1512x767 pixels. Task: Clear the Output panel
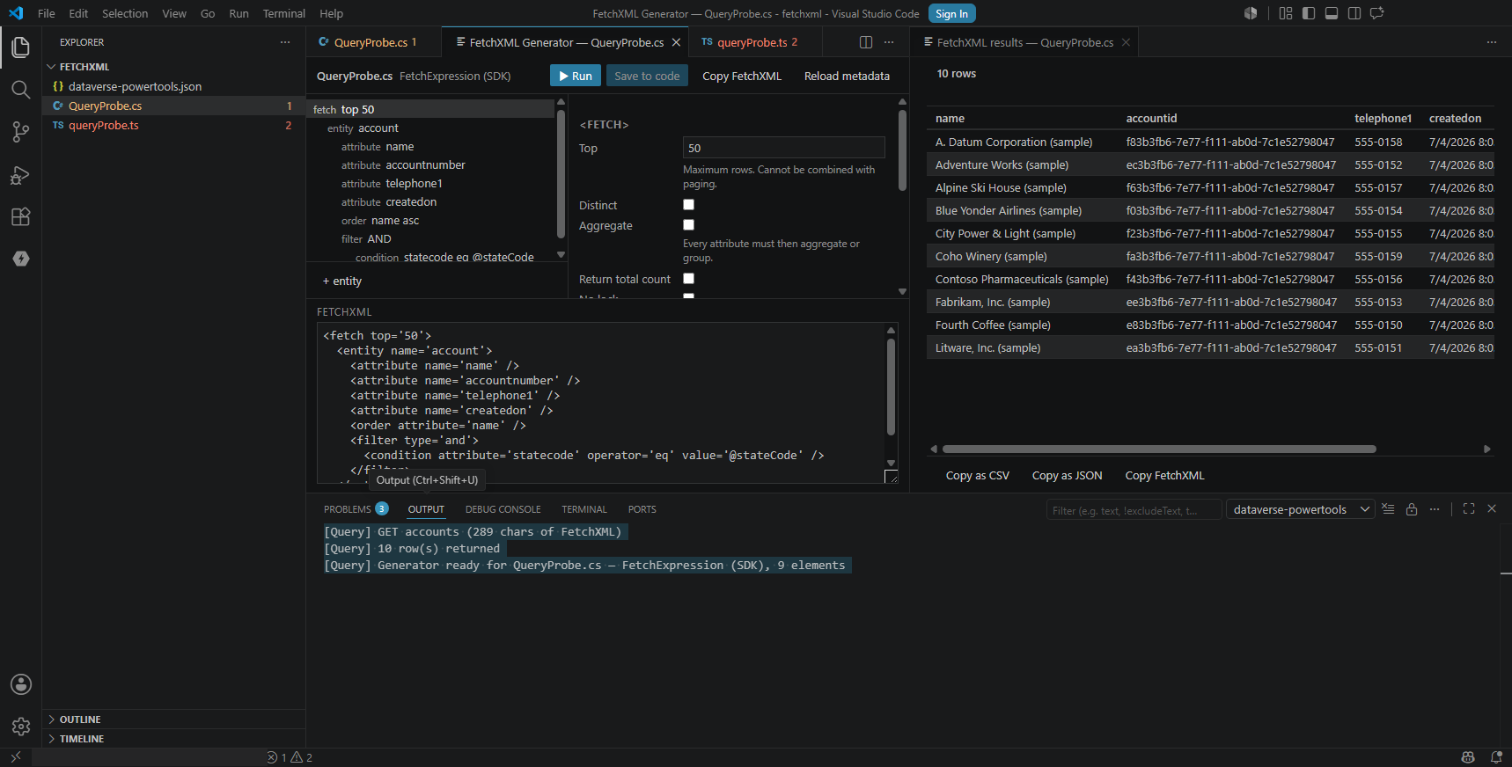1388,509
